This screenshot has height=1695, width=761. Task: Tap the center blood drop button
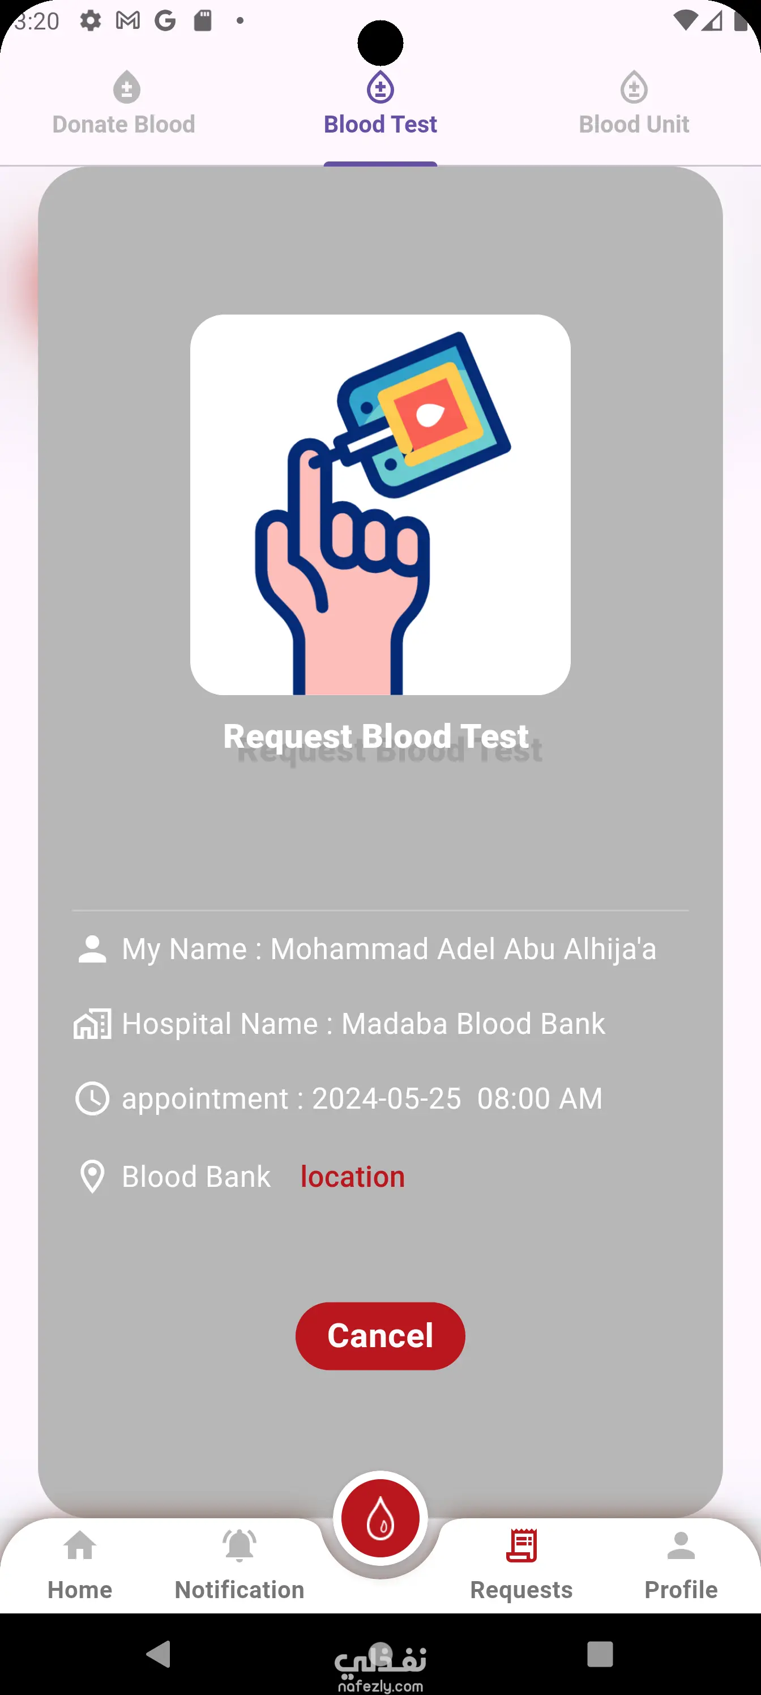(x=380, y=1519)
